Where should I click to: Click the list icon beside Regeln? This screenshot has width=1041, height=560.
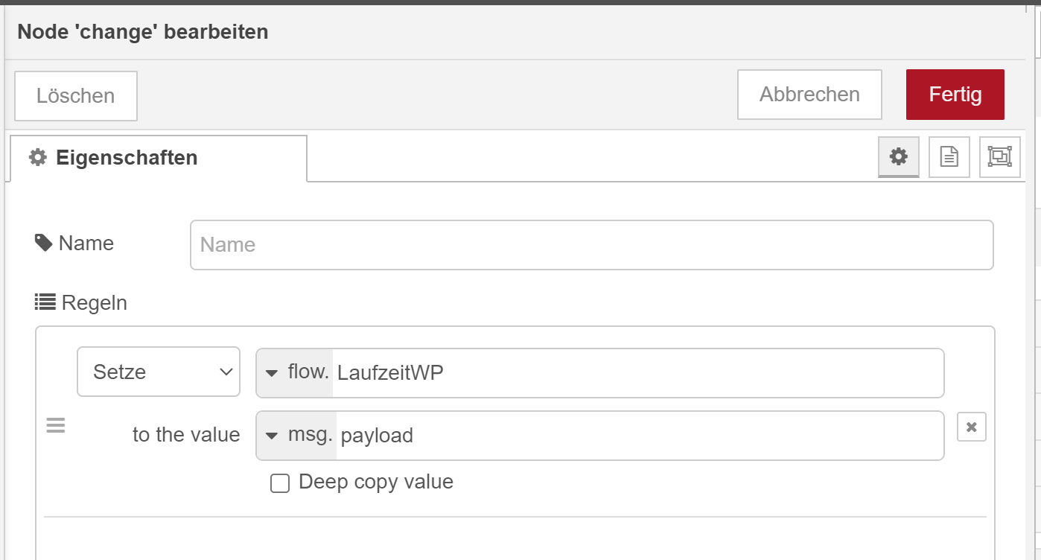point(45,302)
